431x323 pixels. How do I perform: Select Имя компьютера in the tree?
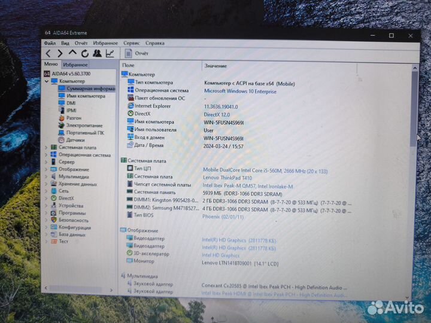click(86, 96)
